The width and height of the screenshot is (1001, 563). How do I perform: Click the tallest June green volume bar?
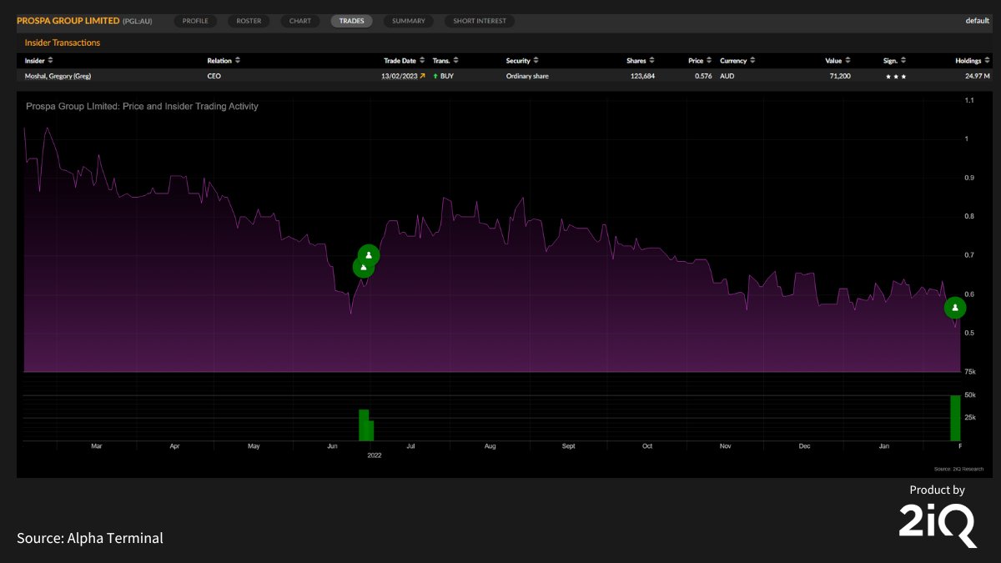coord(364,425)
